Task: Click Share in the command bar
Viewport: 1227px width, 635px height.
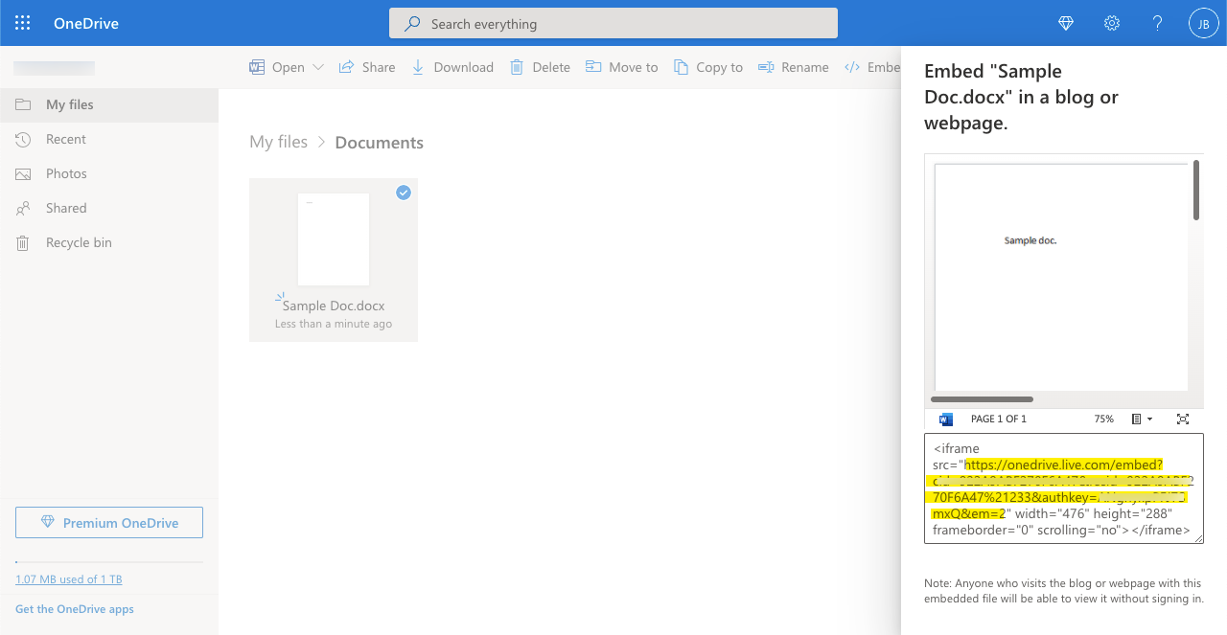Action: (367, 67)
